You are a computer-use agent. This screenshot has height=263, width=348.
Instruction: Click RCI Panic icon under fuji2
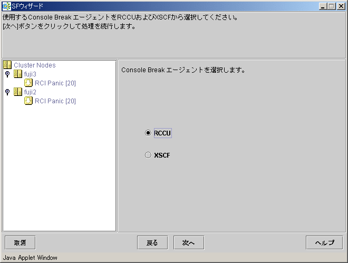pos(28,101)
